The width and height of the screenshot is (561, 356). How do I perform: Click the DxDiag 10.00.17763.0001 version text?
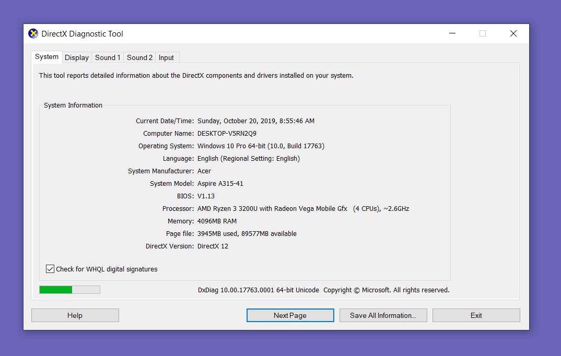click(259, 290)
